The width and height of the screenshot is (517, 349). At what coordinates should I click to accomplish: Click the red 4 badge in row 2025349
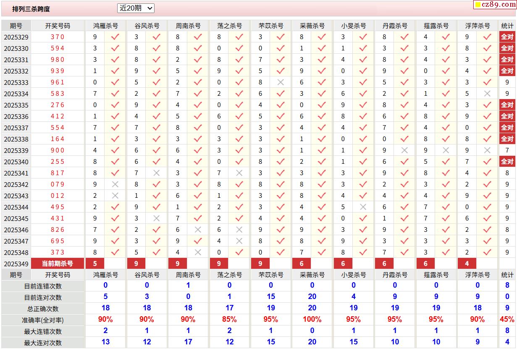coord(467,264)
